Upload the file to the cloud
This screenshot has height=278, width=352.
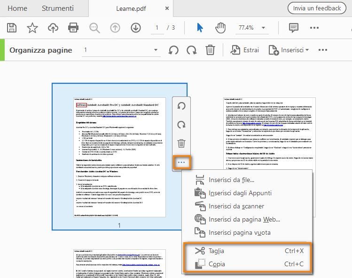coord(53,28)
